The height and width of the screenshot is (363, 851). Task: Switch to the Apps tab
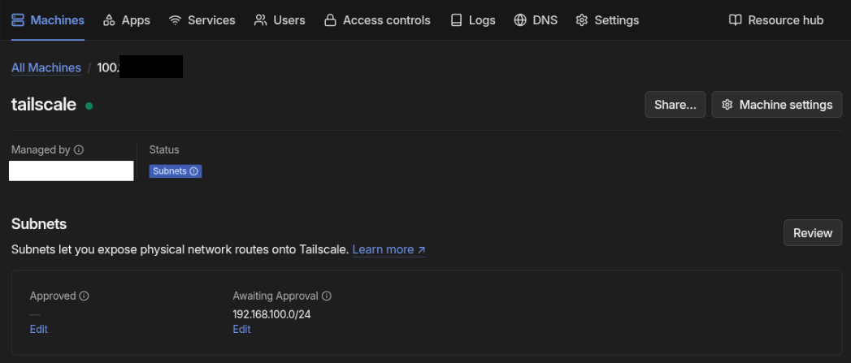coord(126,20)
